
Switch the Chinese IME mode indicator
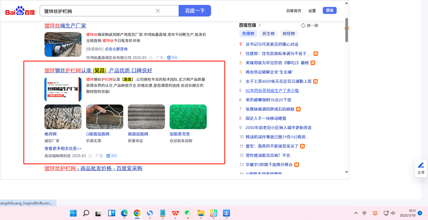click(364, 213)
